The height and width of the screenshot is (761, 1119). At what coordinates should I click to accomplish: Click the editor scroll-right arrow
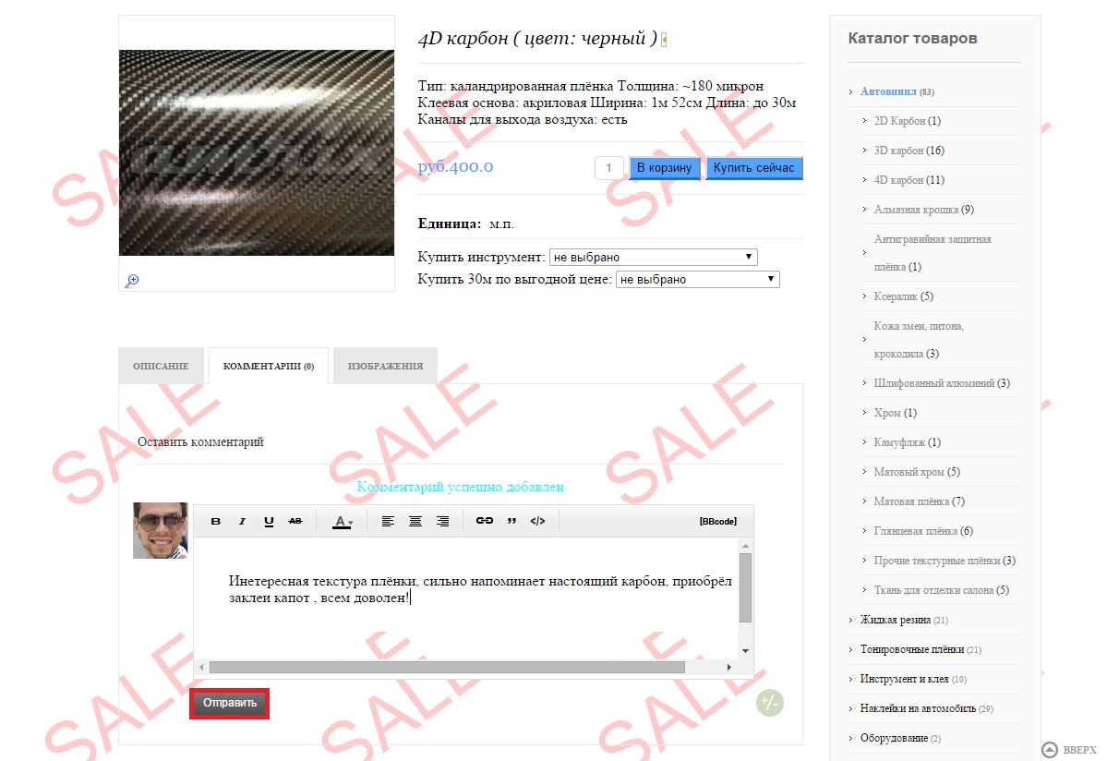[x=731, y=667]
